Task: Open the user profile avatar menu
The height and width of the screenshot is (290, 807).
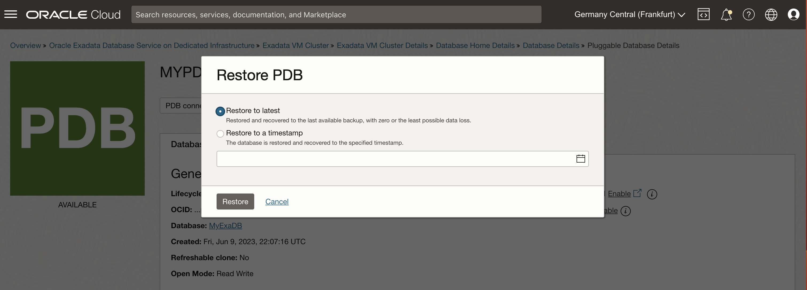Action: click(x=793, y=14)
